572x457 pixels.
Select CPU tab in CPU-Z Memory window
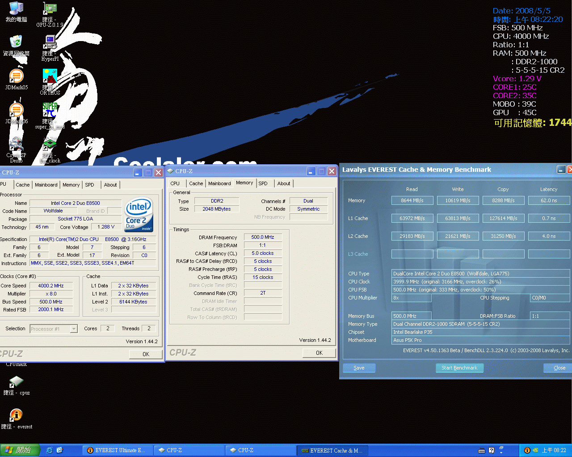pyautogui.click(x=175, y=183)
